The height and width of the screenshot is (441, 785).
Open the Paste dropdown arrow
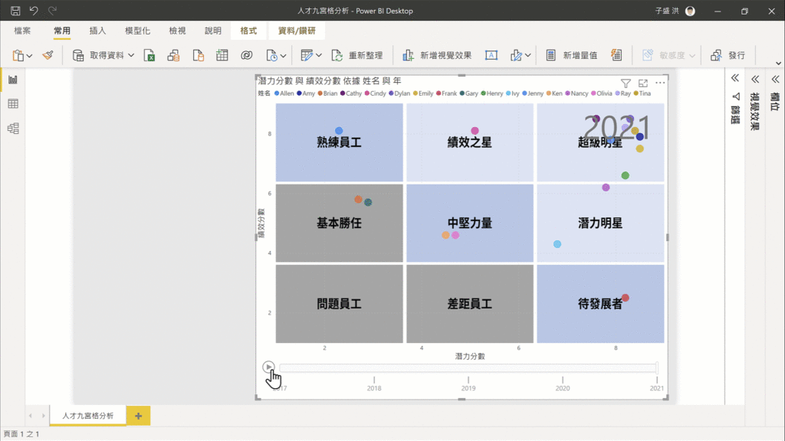click(x=30, y=55)
